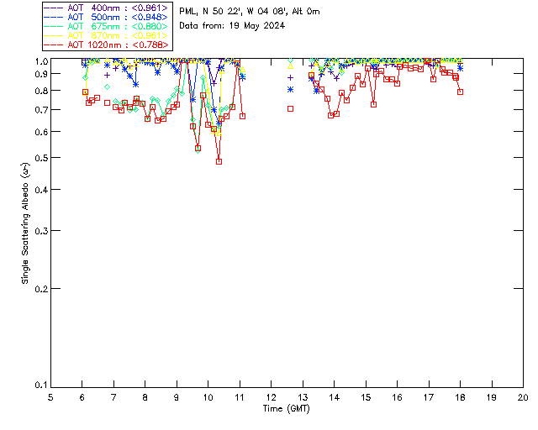
Task: Click the 0.9 y-axis tick label
Action: [41, 74]
